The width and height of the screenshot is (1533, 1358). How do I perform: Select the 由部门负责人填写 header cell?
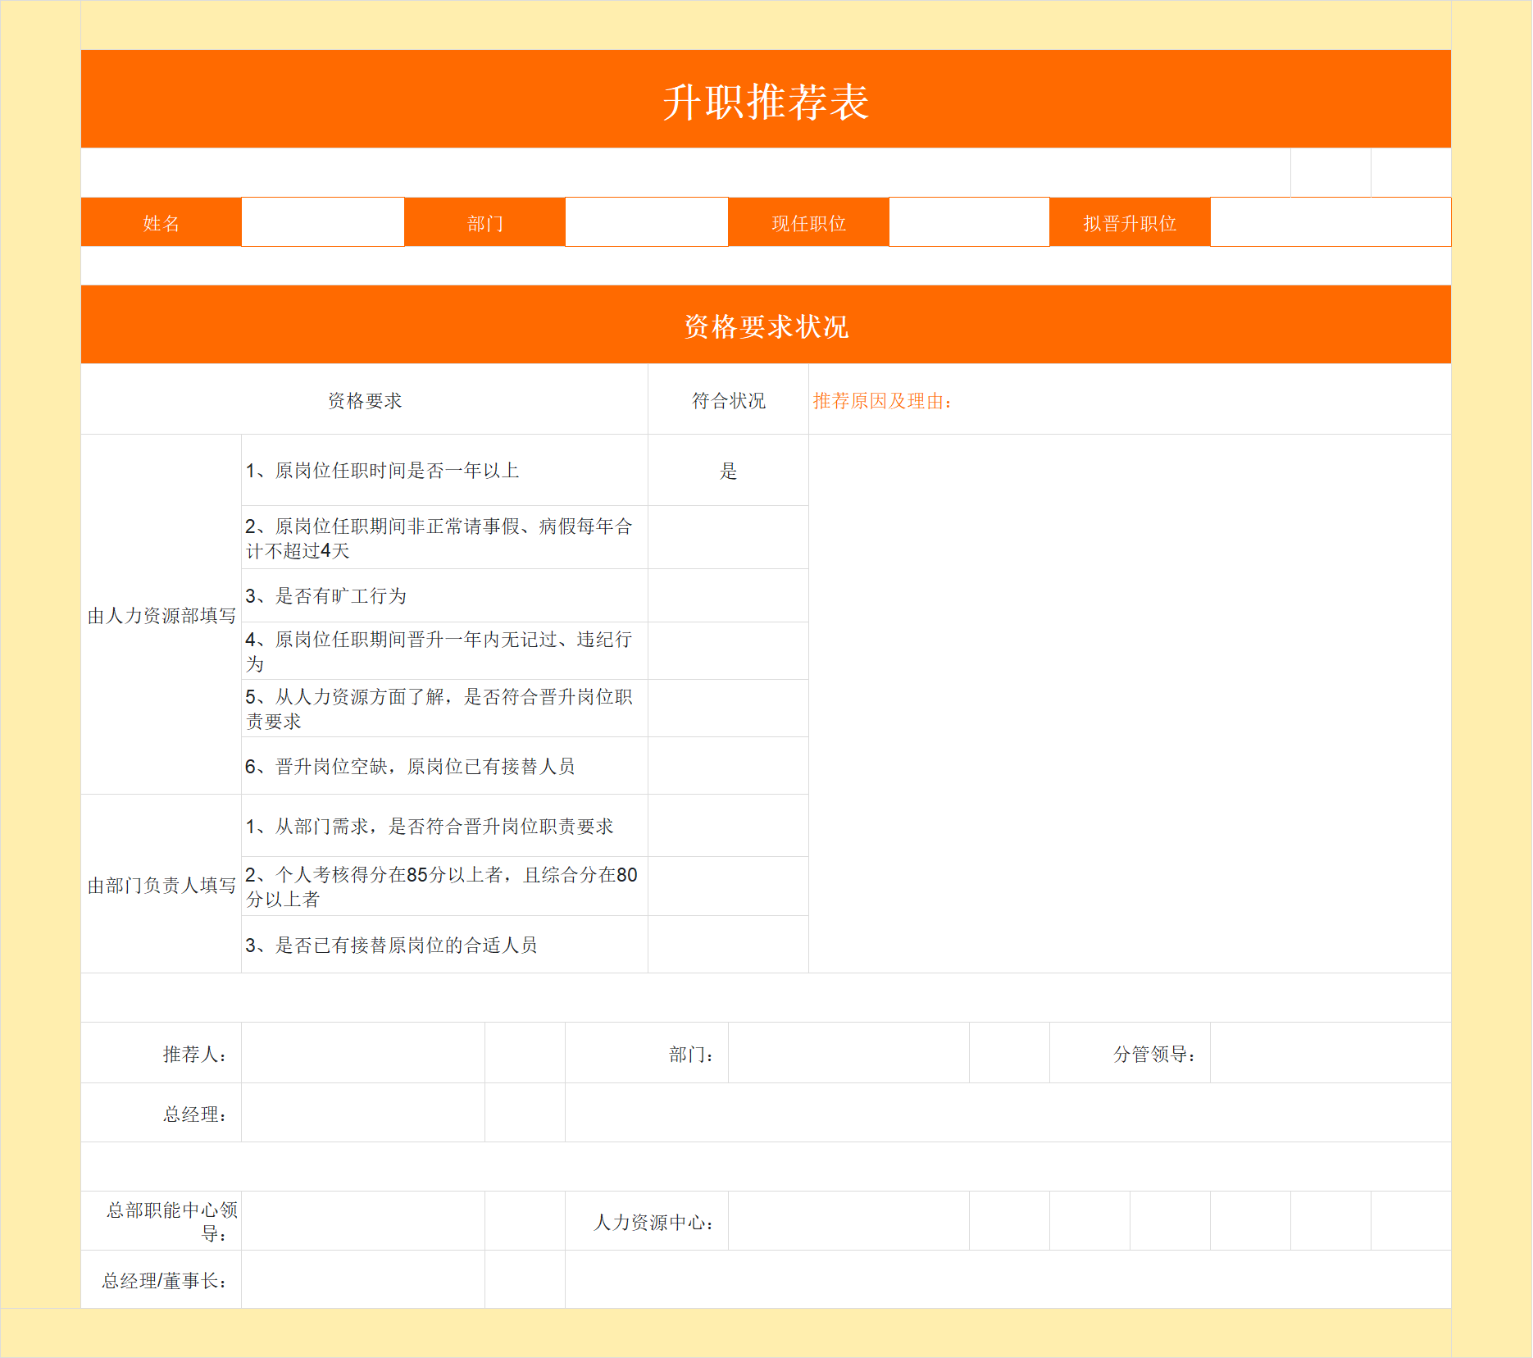(x=161, y=886)
